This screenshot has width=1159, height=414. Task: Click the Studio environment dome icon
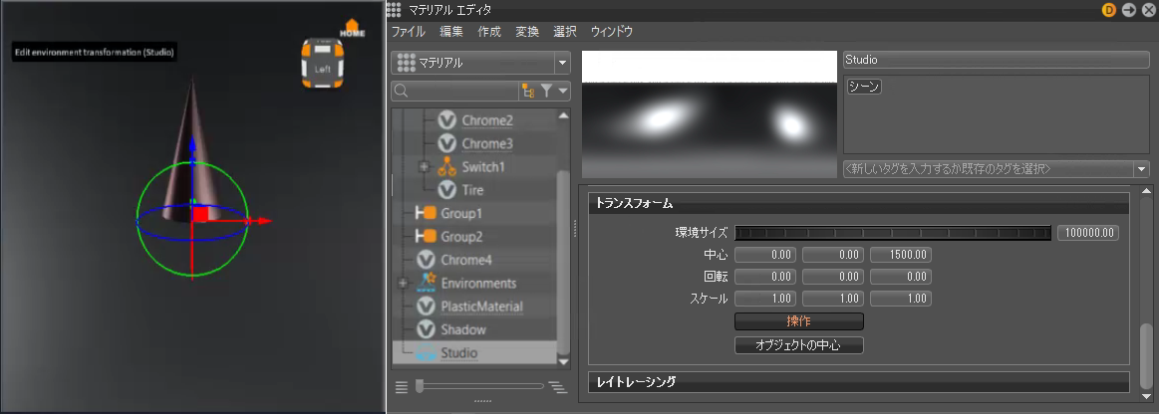pyautogui.click(x=426, y=353)
